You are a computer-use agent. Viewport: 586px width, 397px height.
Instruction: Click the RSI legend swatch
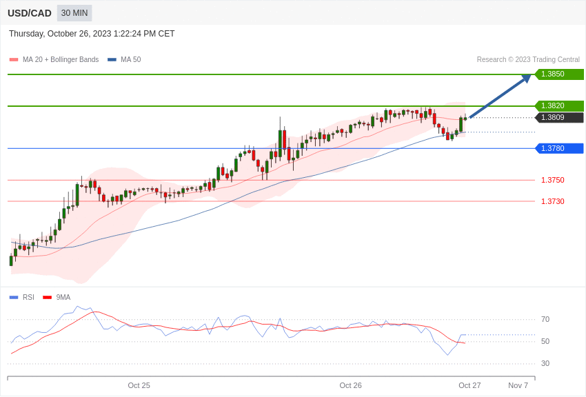point(14,297)
